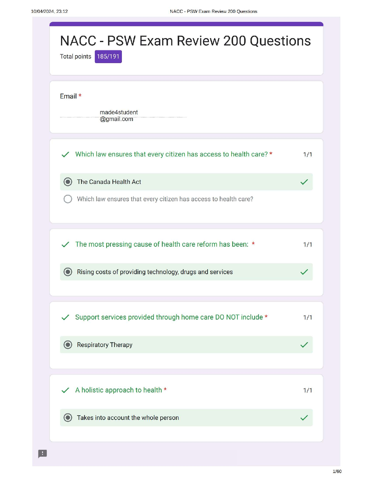Click the 1/1 score on holistic question
Screen dimensions: 373x483
[x=307, y=390]
